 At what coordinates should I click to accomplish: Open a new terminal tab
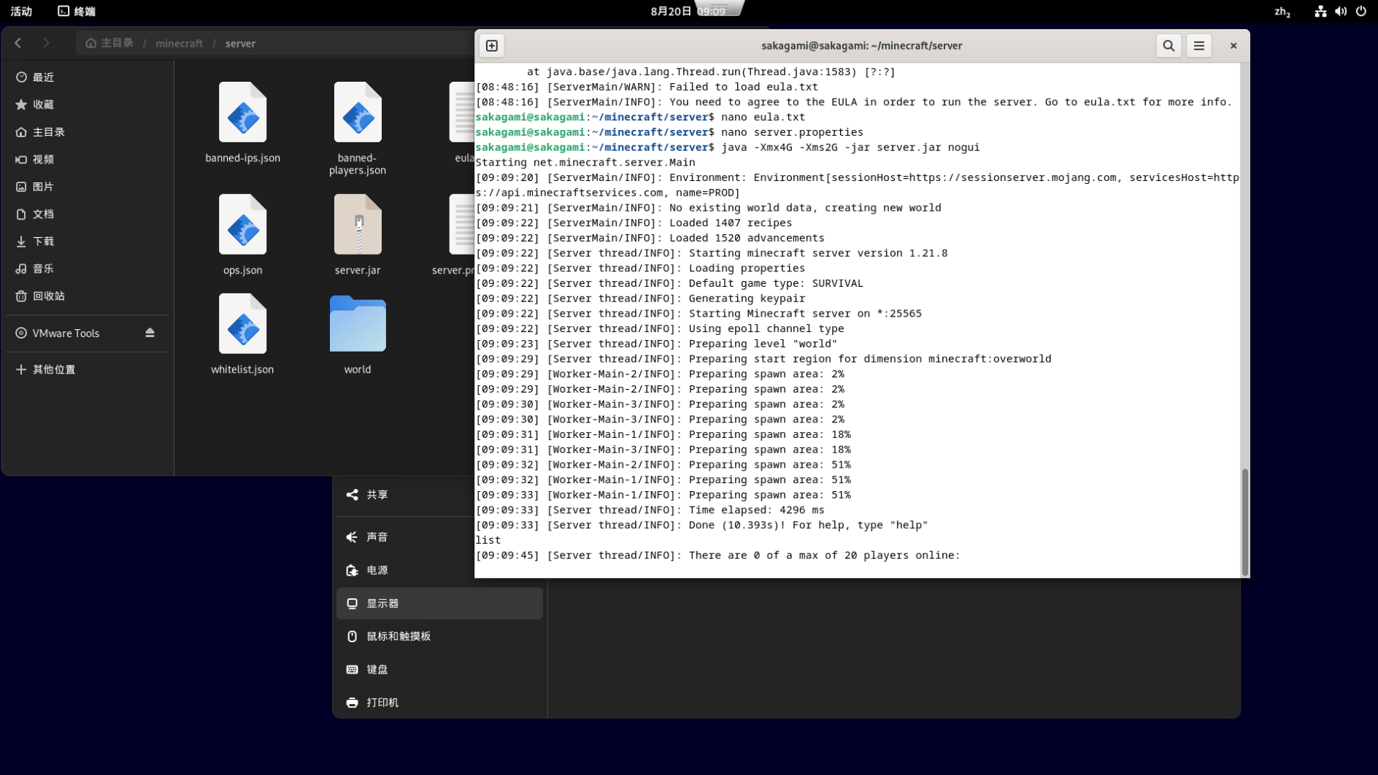point(492,46)
